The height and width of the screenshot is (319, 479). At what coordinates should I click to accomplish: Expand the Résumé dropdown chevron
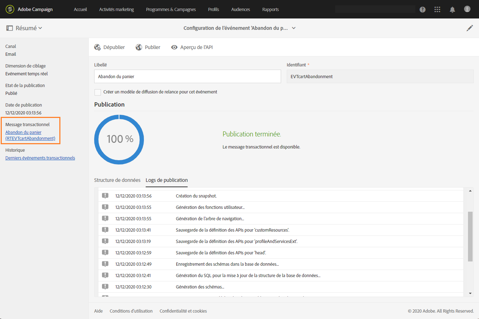coord(40,28)
